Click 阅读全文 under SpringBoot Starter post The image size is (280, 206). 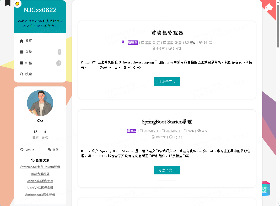[x=167, y=170]
